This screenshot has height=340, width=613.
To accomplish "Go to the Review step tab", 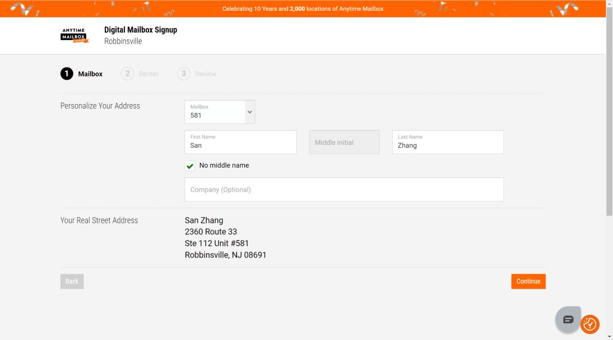I will pos(206,74).
